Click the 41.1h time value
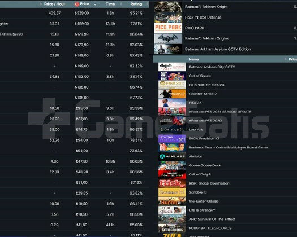This screenshot has width=297, height=237. click(x=110, y=225)
